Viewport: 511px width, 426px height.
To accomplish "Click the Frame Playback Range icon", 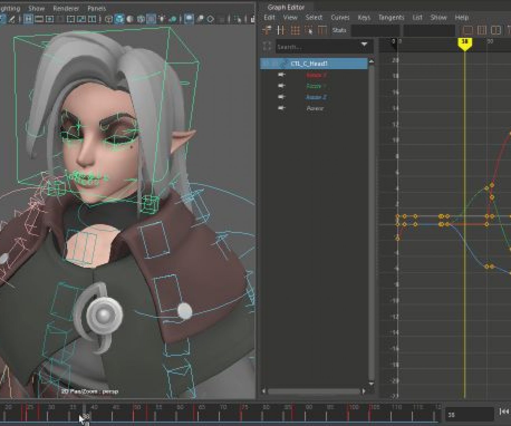I will pos(482,31).
